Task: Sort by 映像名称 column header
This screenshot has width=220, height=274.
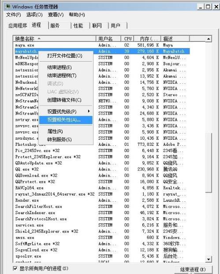Action: [x=55, y=39]
